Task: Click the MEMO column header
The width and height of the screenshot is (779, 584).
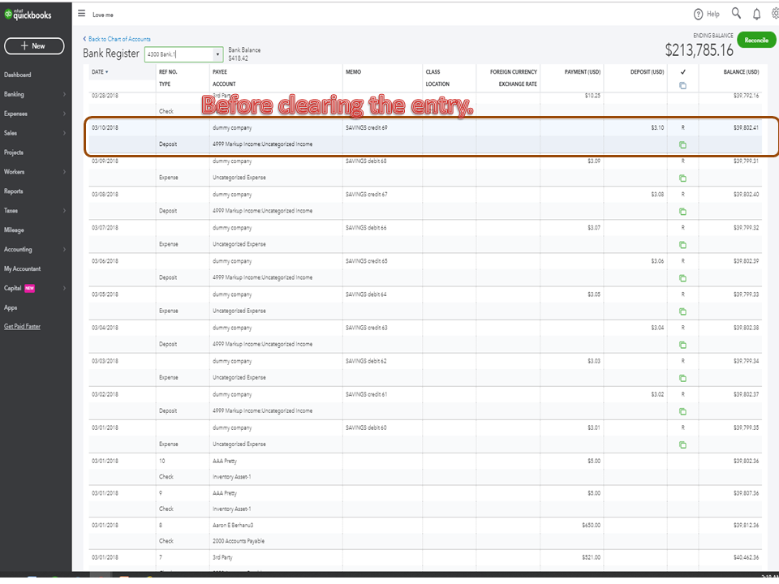Action: (x=353, y=72)
